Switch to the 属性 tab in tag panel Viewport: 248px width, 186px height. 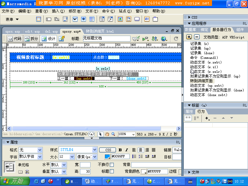coord(189,112)
